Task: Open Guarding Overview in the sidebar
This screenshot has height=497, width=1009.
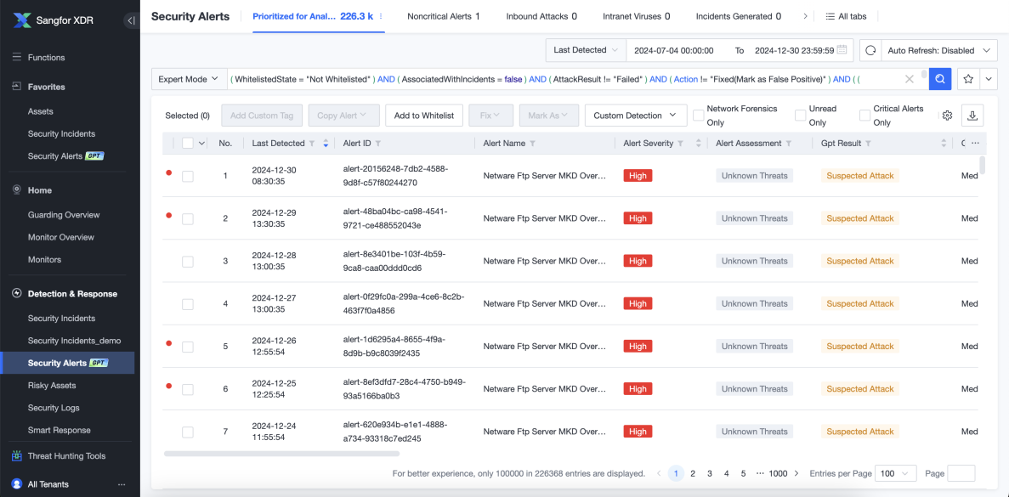Action: coord(64,215)
